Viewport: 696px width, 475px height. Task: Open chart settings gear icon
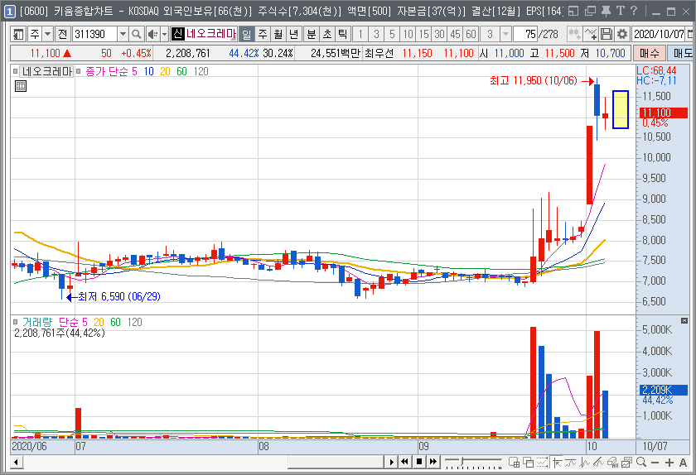point(622,34)
